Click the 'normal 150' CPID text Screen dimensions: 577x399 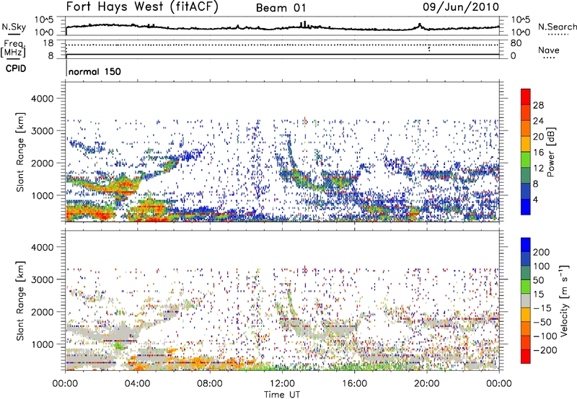94,71
